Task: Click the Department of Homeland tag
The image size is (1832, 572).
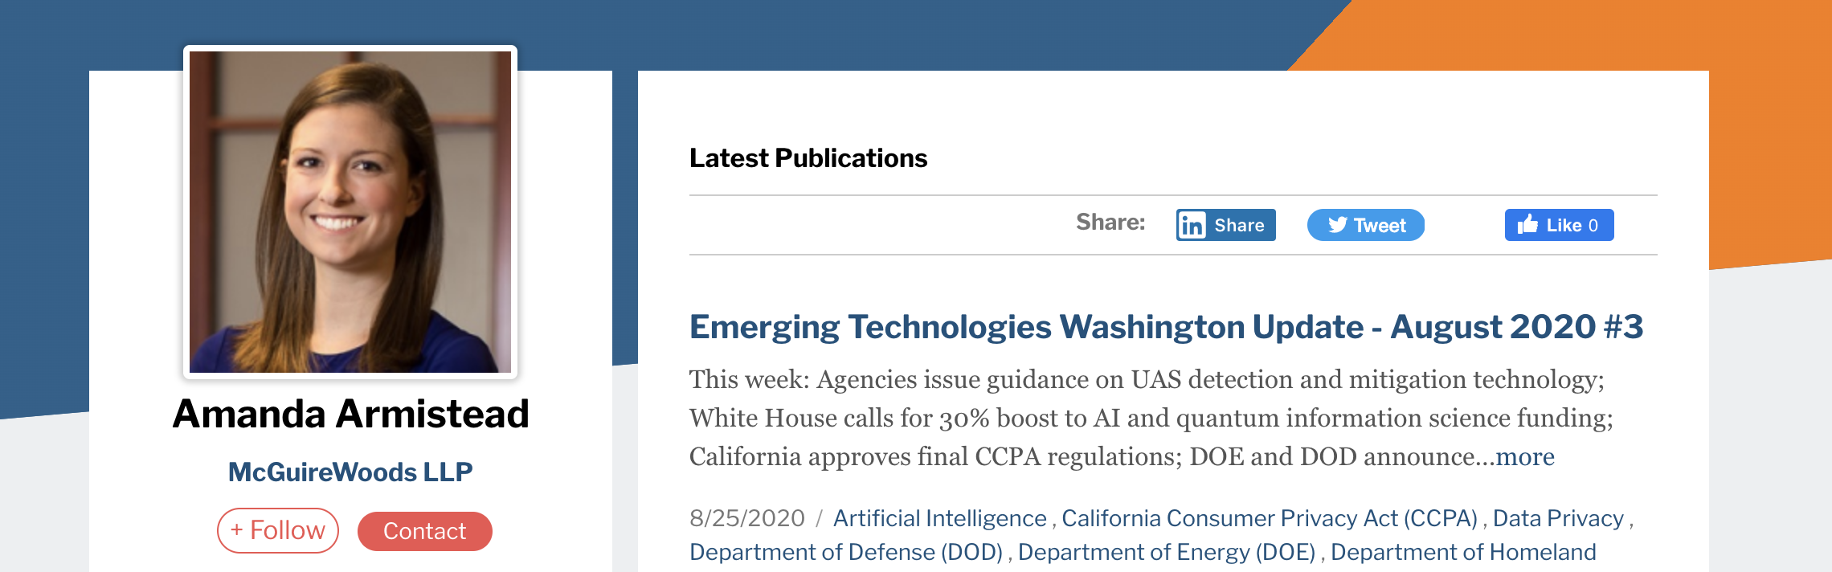Action: [1463, 552]
